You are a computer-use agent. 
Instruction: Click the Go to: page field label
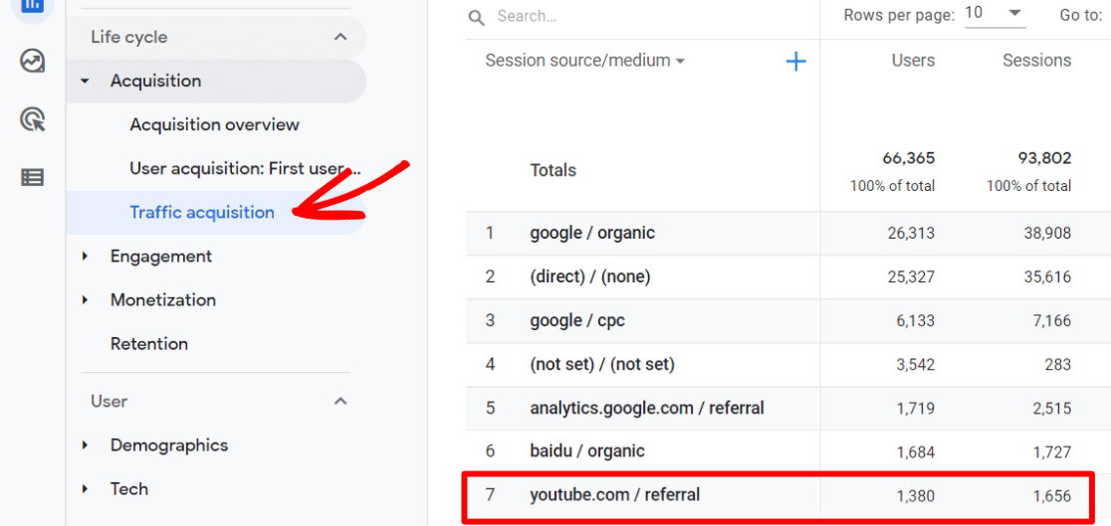1081,15
